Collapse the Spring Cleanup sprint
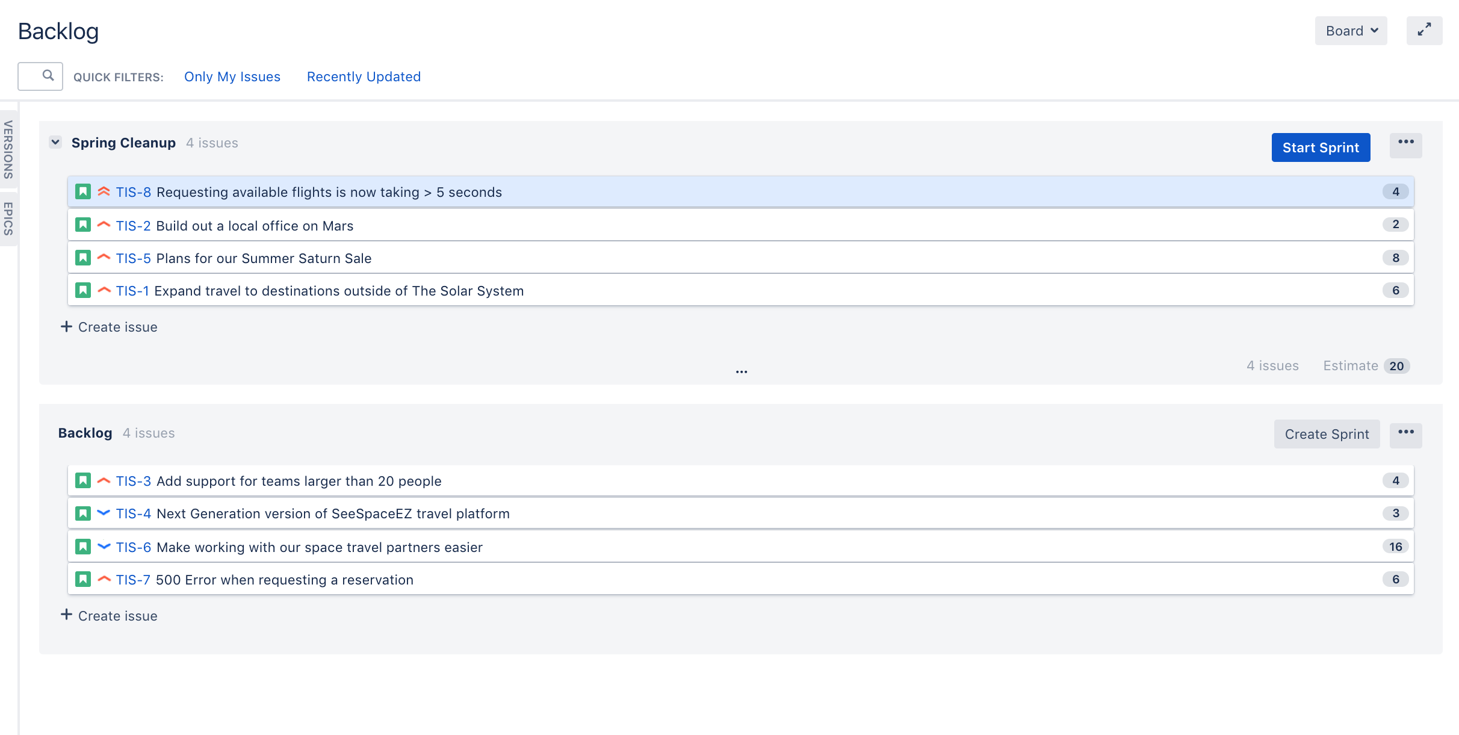Screen dimensions: 1459x735 [x=55, y=143]
